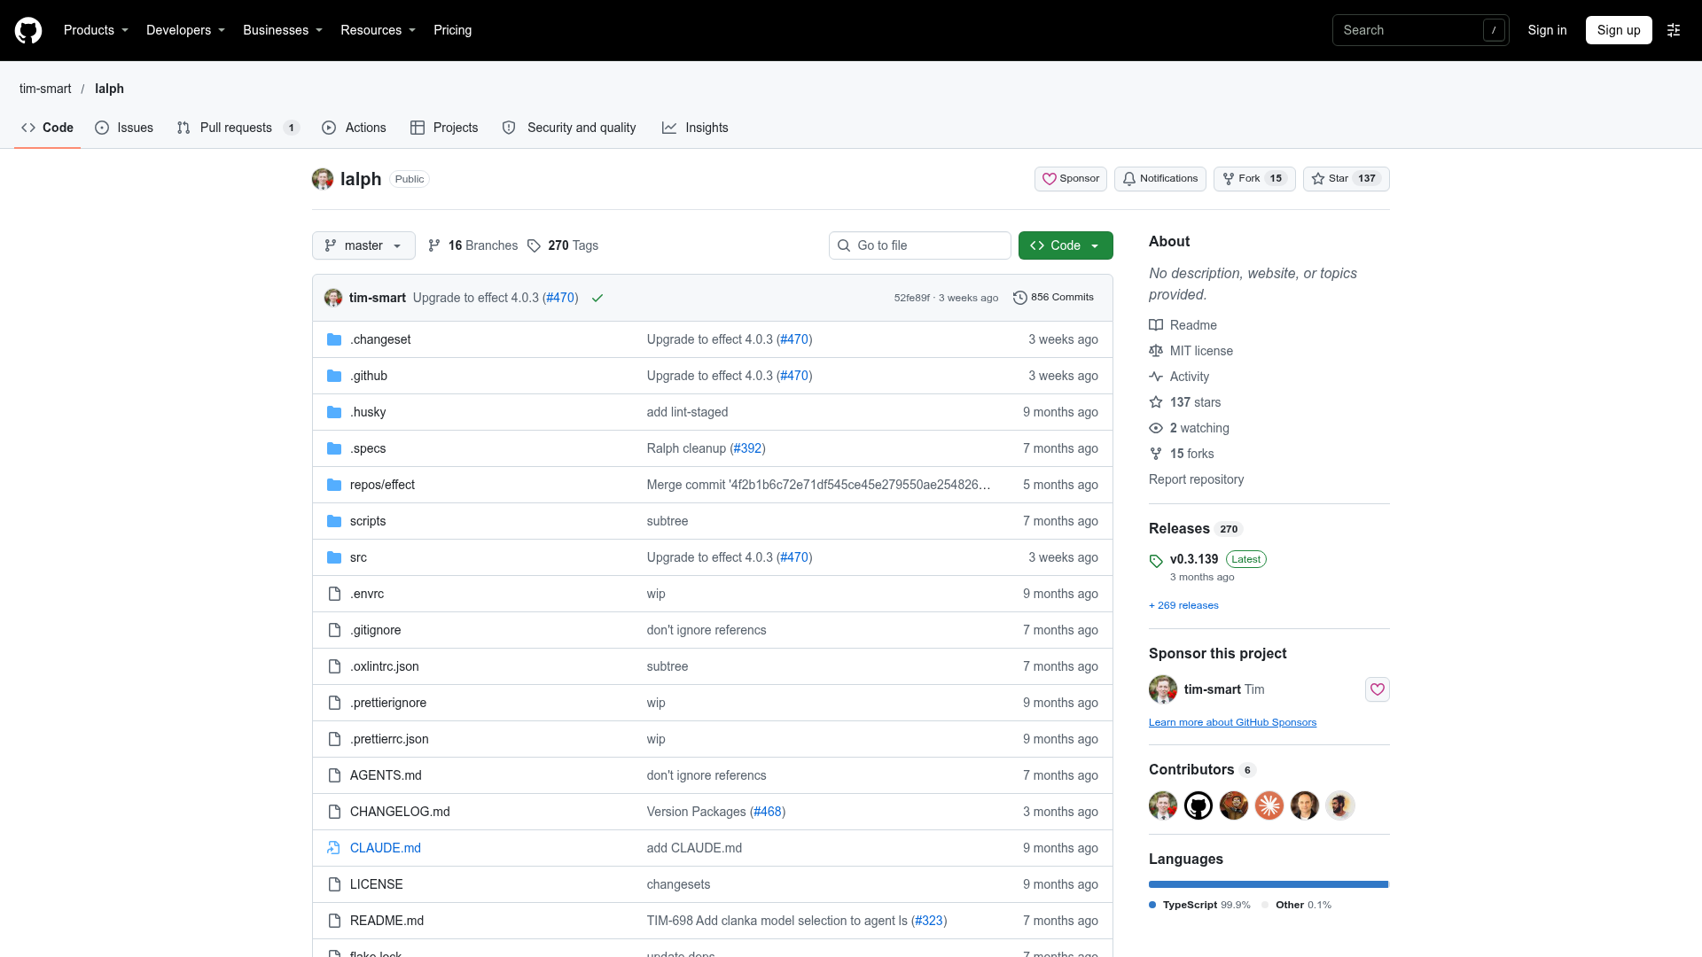Click the pulse icon next to Activity

point(1156,377)
